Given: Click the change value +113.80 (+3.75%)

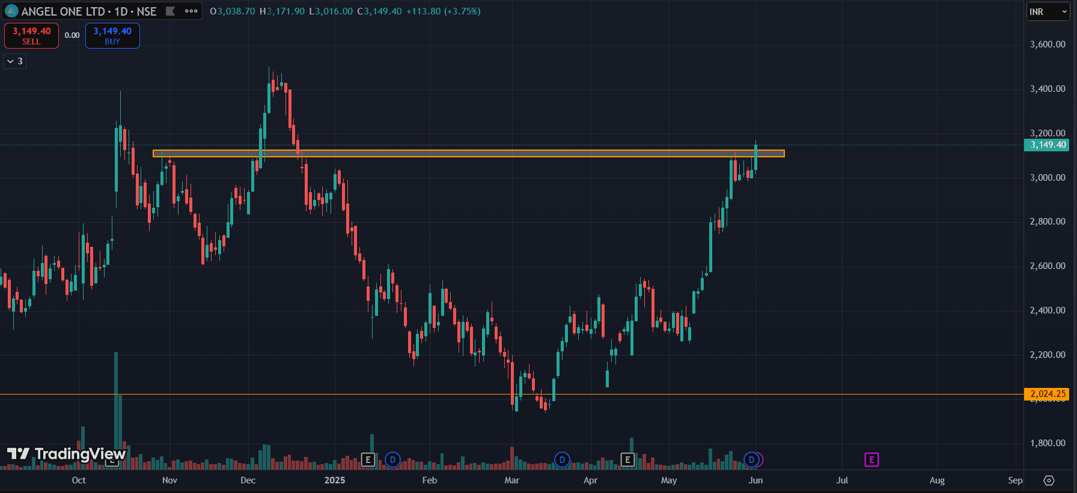Looking at the screenshot, I should coord(444,11).
